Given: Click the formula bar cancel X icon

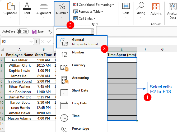Looking at the screenshot, I should click(x=43, y=42).
